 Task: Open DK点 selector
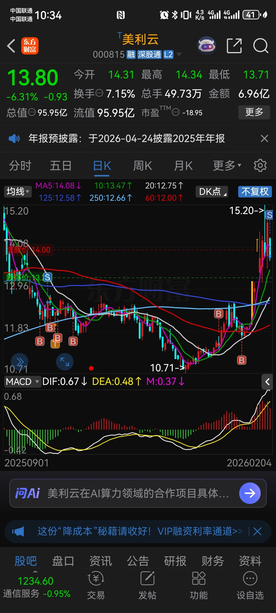click(212, 191)
